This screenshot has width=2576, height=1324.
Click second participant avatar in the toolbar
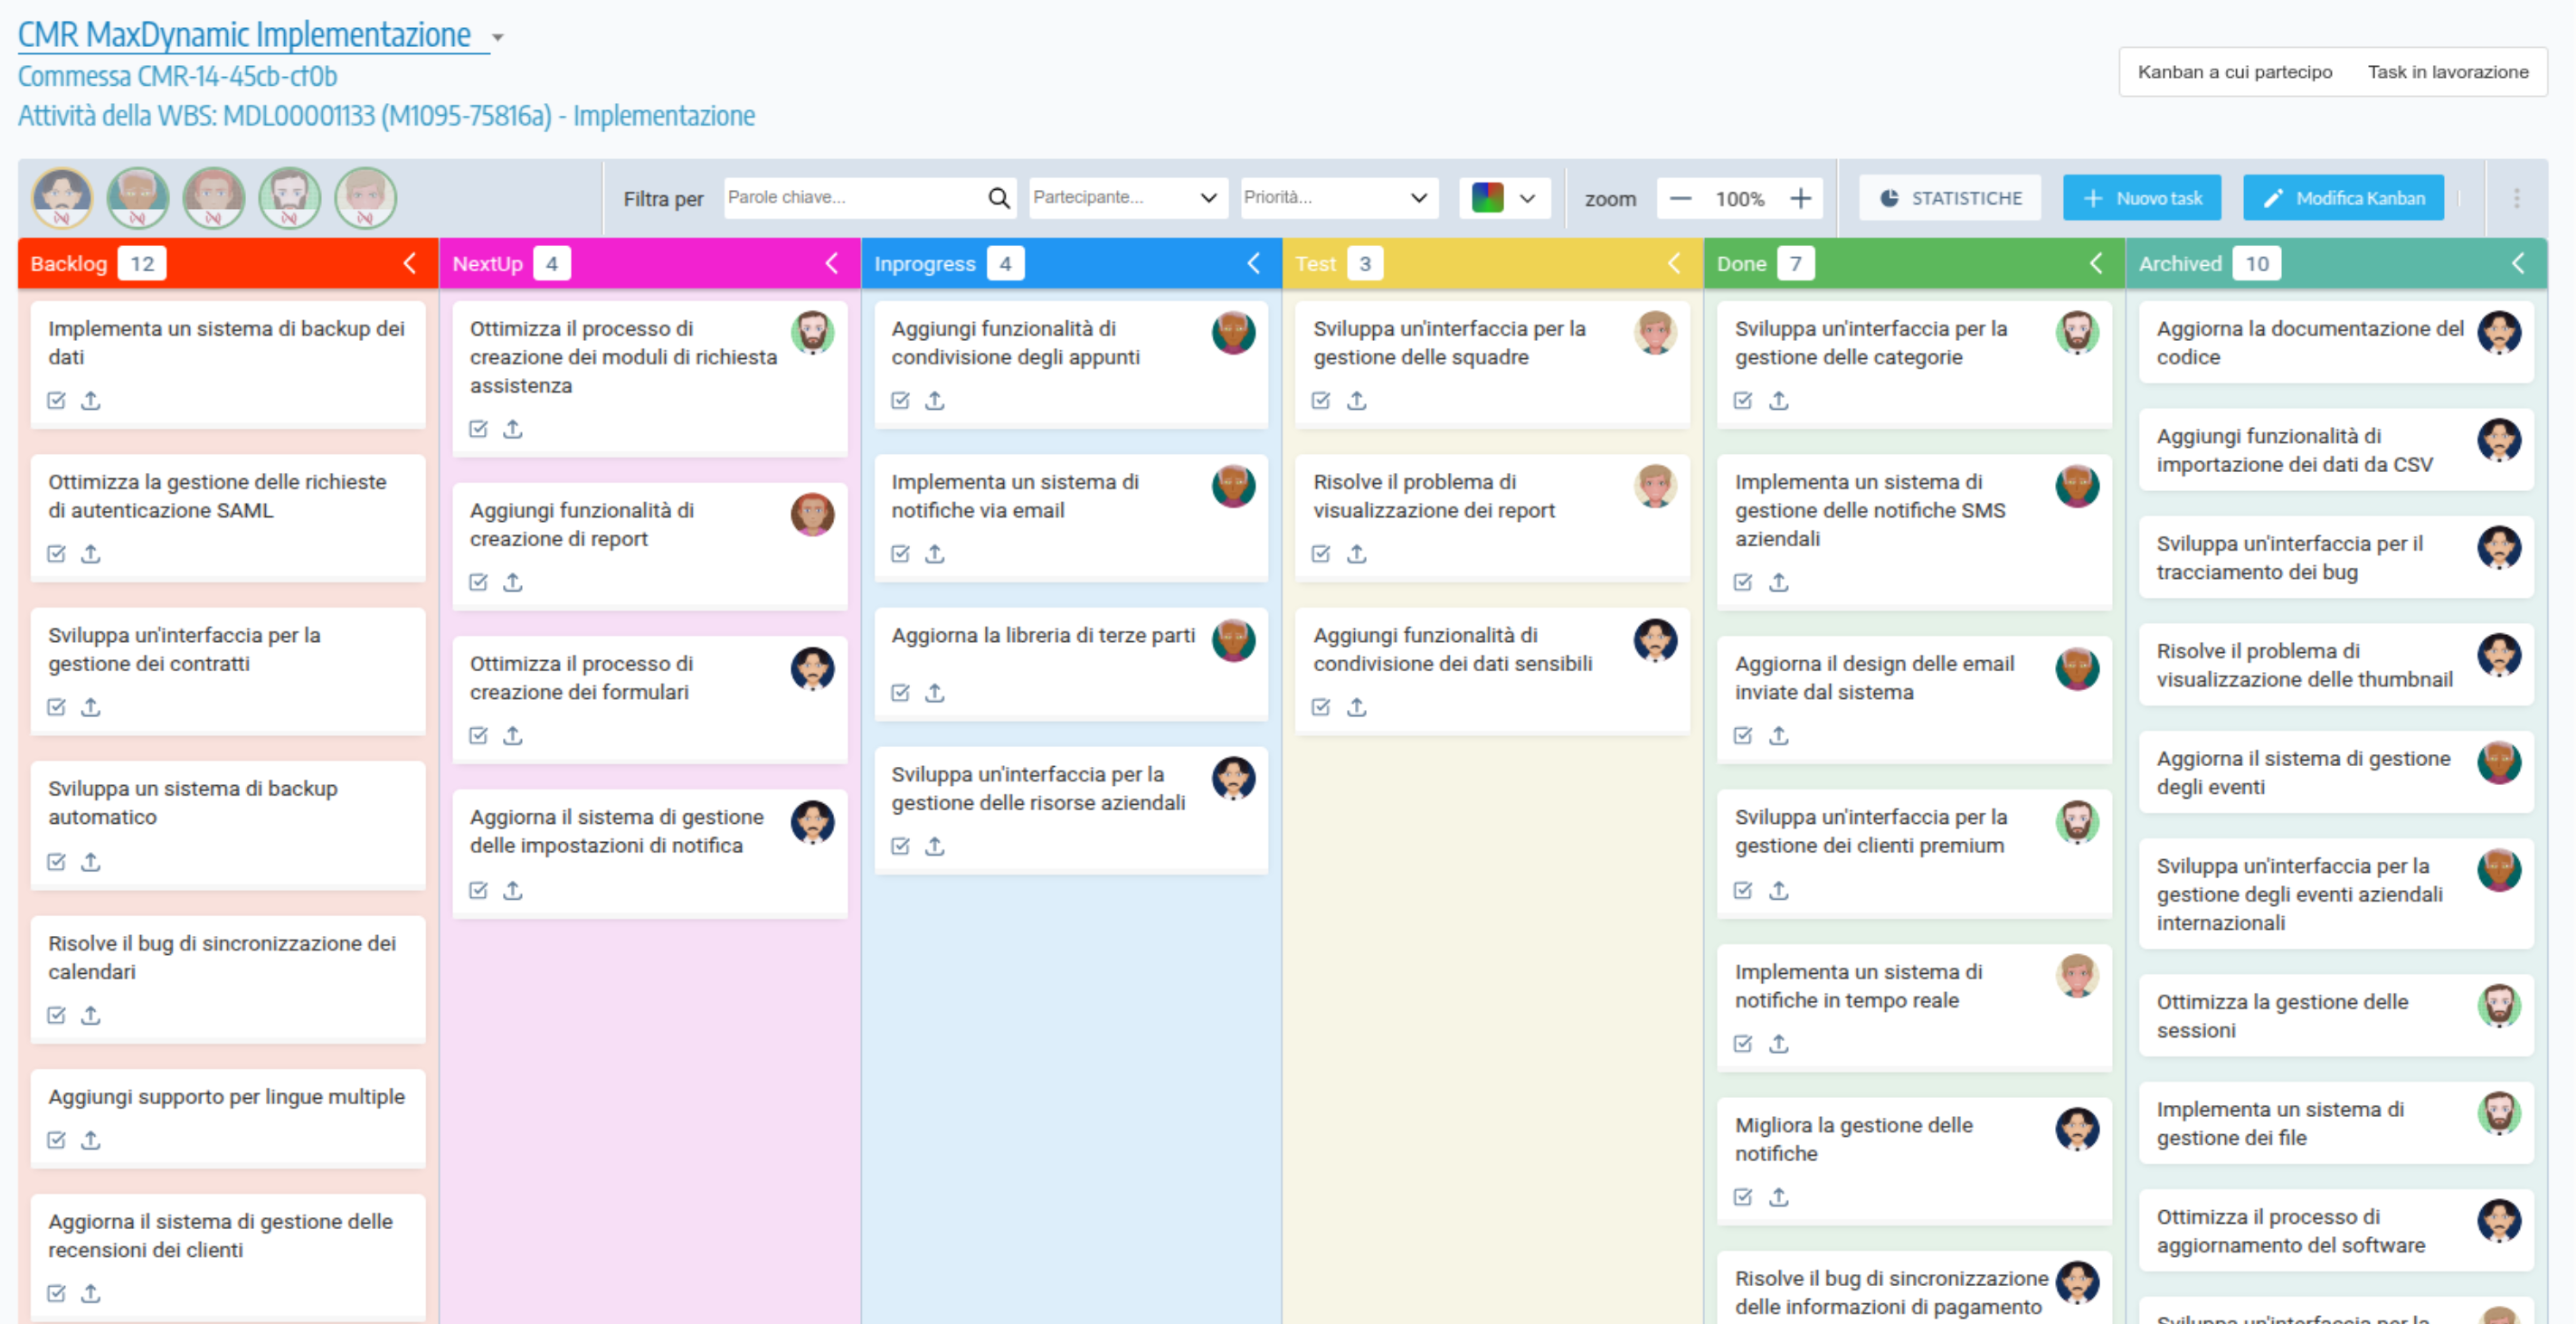pyautogui.click(x=138, y=198)
